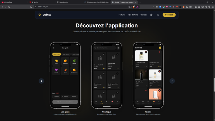Click the ODORA logo in the navbar
Viewport: 215px width, 121px height.
tap(45, 15)
